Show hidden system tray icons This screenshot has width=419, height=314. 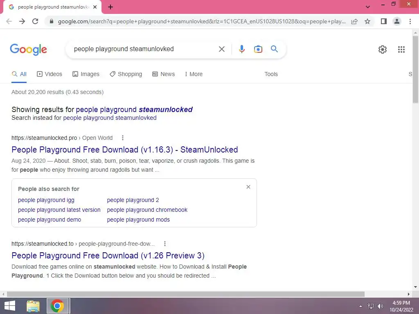[360, 306]
